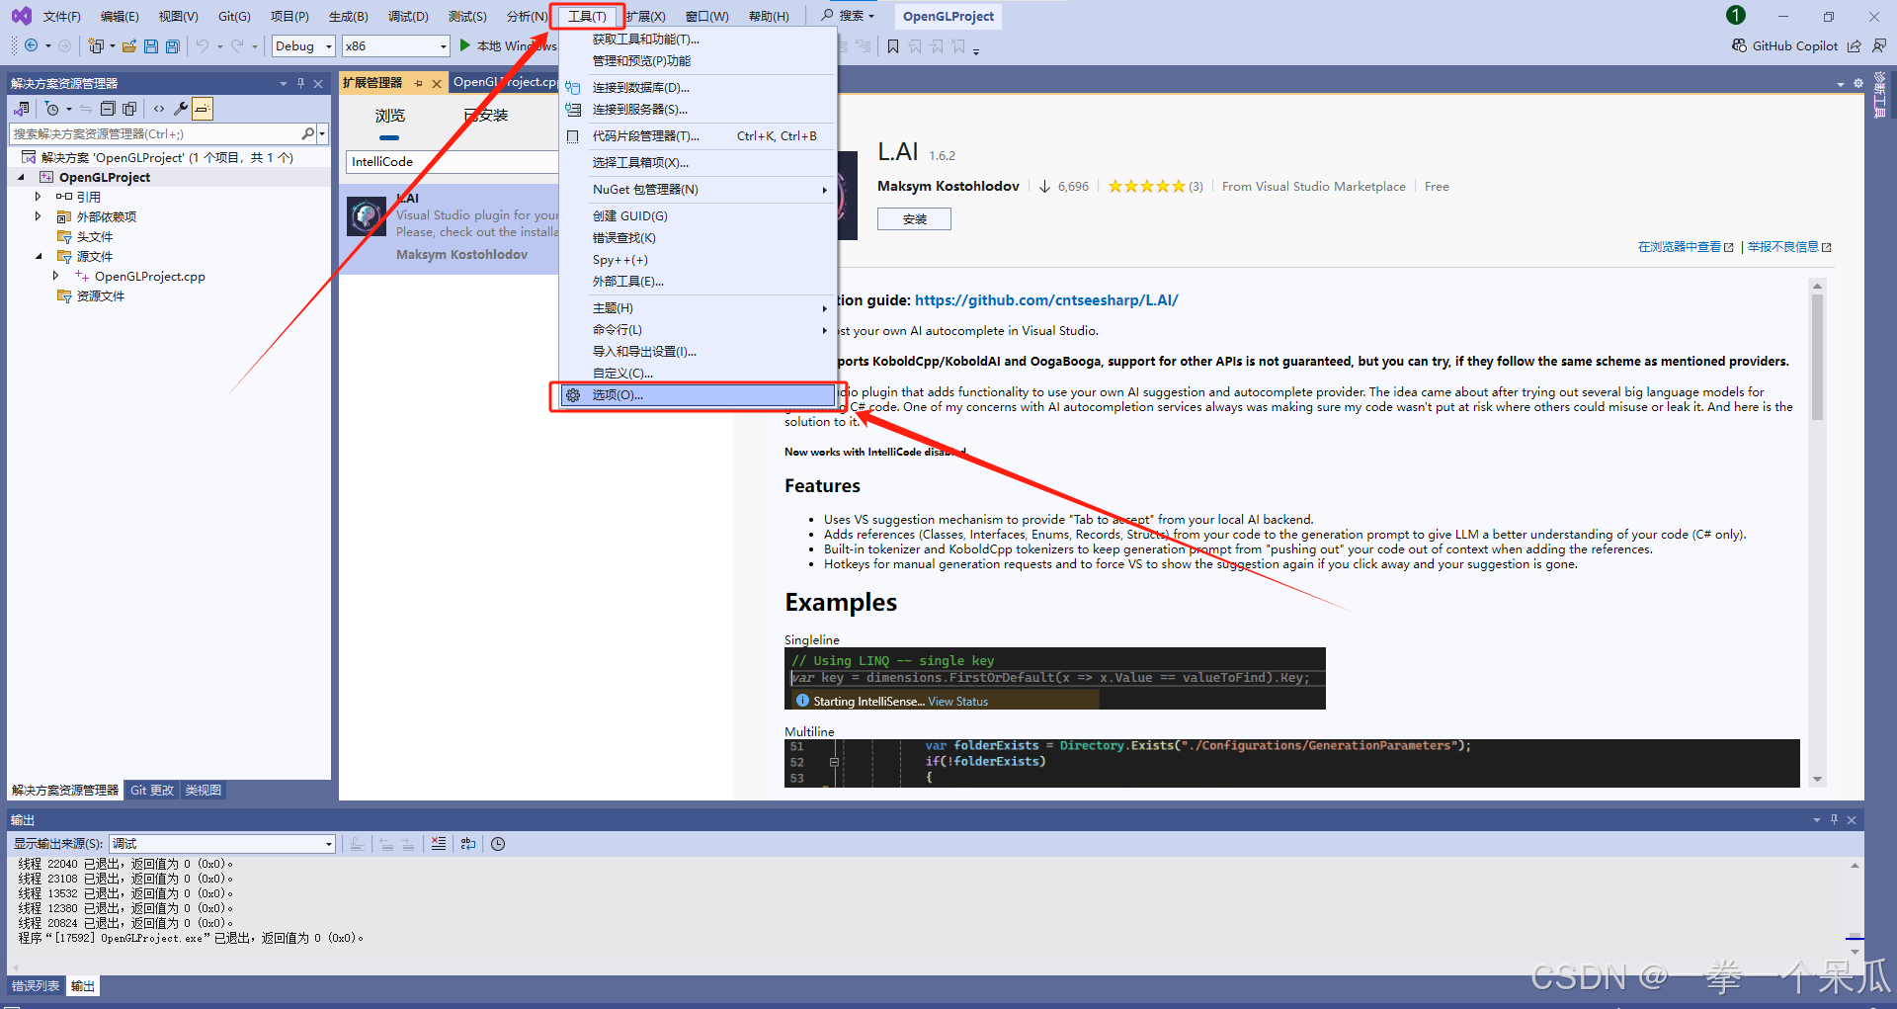The width and height of the screenshot is (1897, 1009).
Task: Expand the OpenGLProject.cpp file node
Action: coord(56,276)
